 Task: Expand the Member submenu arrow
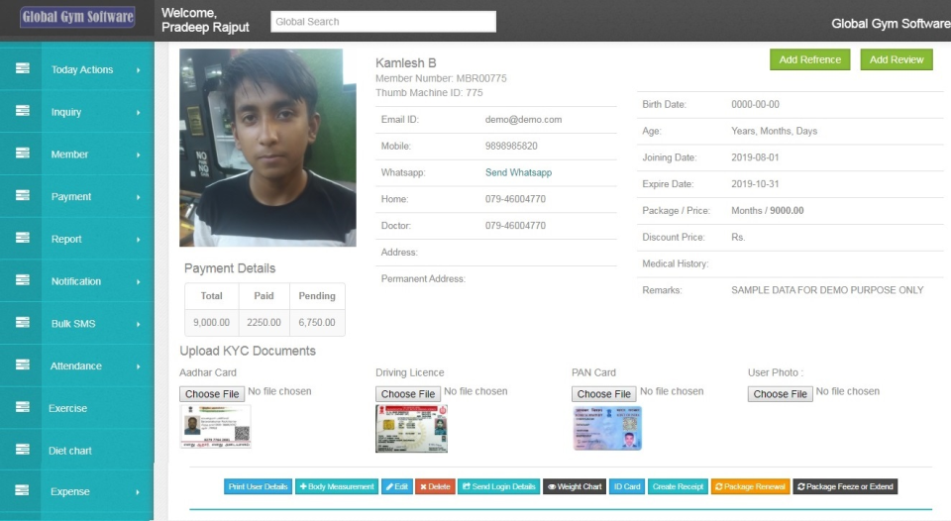(139, 156)
